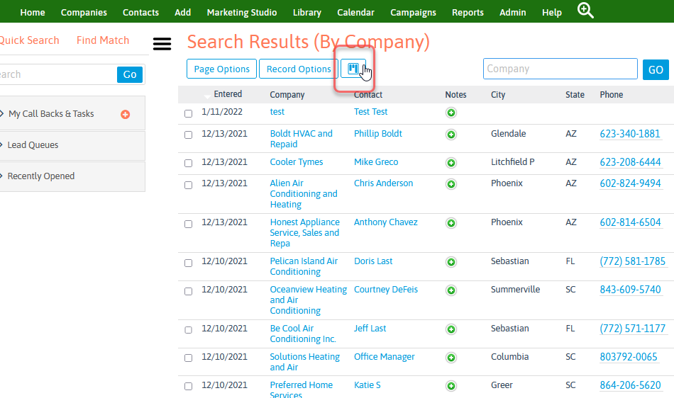Click the Glendale city cell
The height and width of the screenshot is (398, 674).
tap(508, 134)
